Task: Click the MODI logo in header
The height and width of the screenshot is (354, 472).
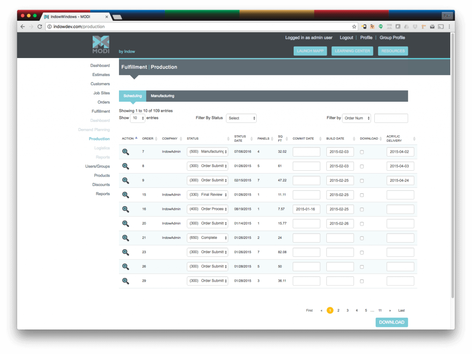Action: coord(101,45)
